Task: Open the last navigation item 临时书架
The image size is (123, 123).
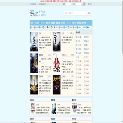Action: [84, 23]
